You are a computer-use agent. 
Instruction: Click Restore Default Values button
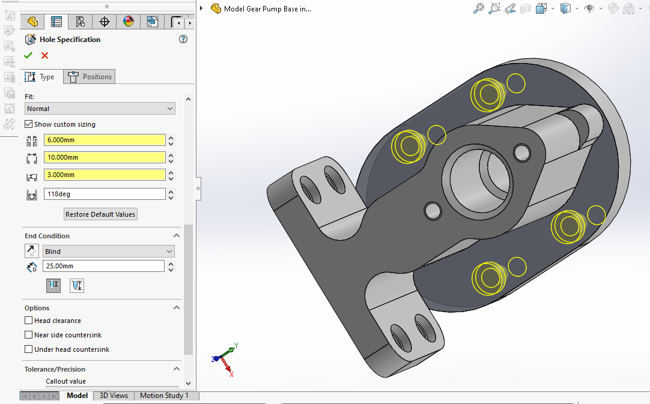tap(100, 214)
